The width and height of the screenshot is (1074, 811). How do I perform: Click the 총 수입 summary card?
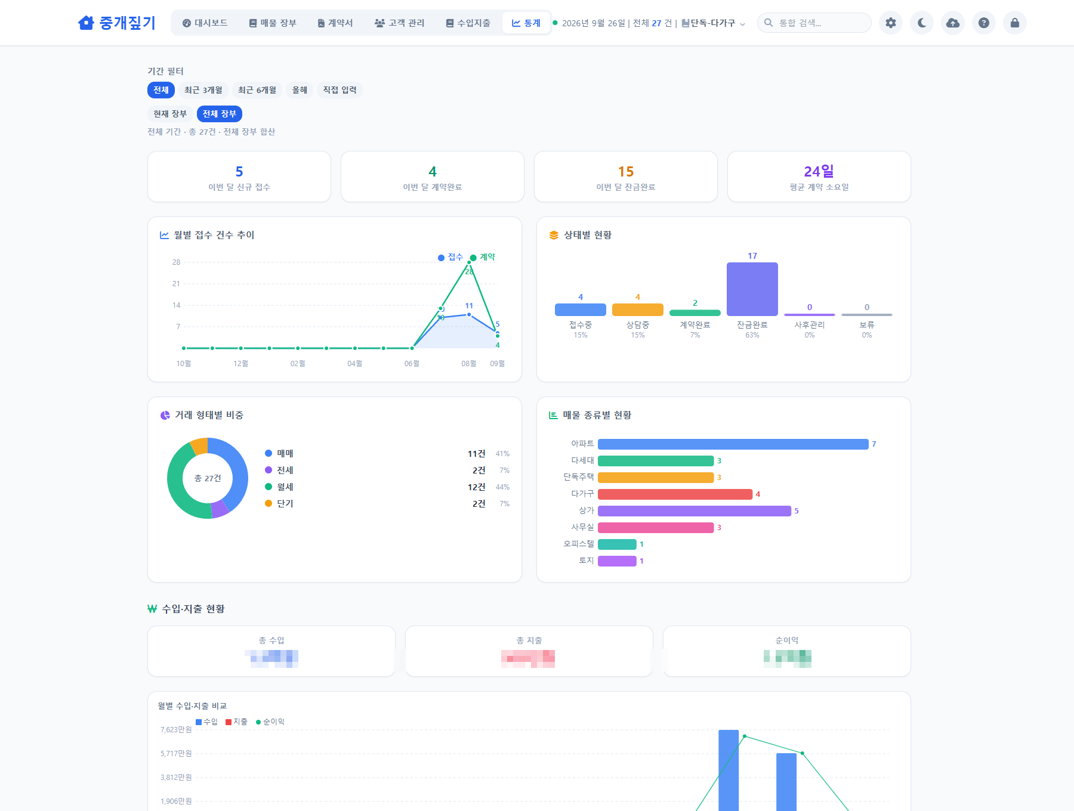coord(271,651)
